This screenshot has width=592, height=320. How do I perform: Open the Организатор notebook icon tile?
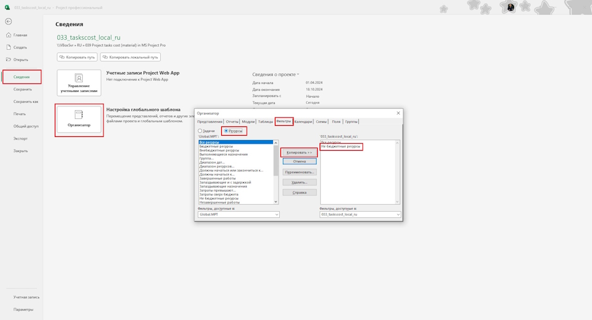pyautogui.click(x=79, y=120)
